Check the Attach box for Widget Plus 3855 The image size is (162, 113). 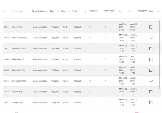(151, 27)
